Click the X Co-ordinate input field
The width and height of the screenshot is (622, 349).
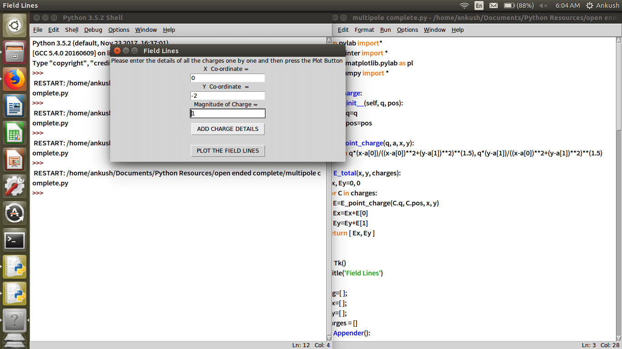(x=227, y=78)
